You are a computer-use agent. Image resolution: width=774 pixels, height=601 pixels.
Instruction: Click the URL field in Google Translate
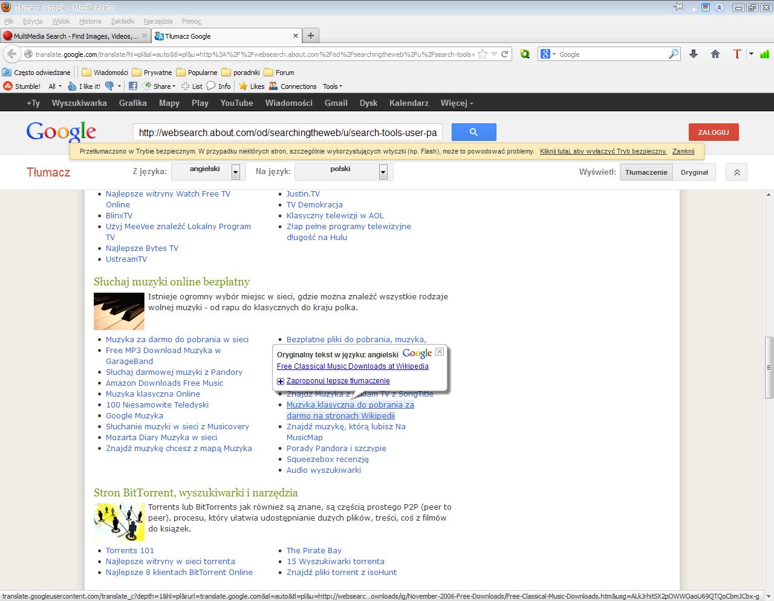(x=288, y=132)
